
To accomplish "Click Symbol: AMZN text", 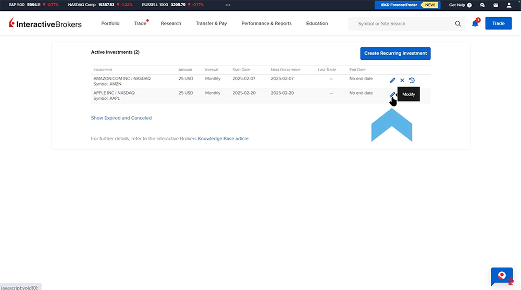I will point(107,84).
